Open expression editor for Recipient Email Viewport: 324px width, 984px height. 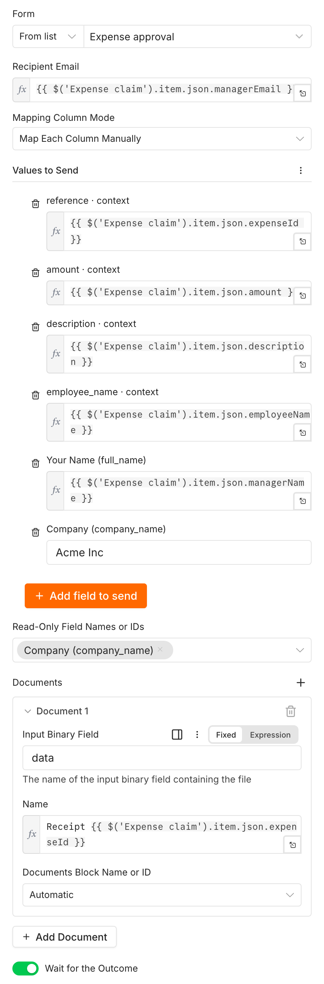pyautogui.click(x=303, y=93)
